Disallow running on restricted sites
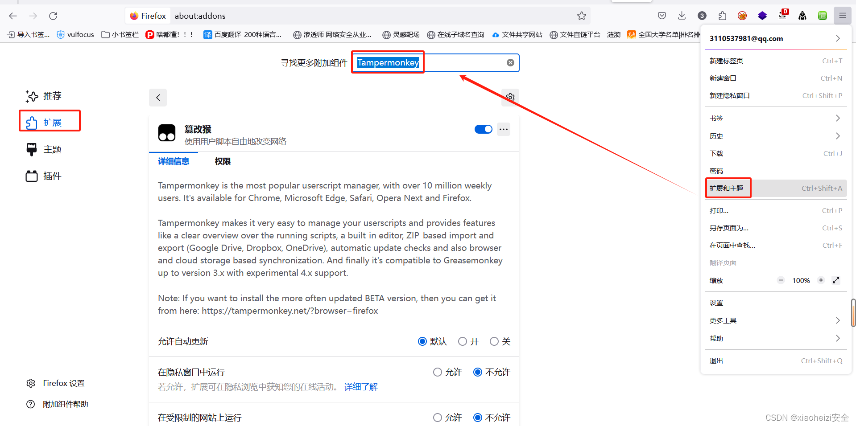 [x=478, y=418]
